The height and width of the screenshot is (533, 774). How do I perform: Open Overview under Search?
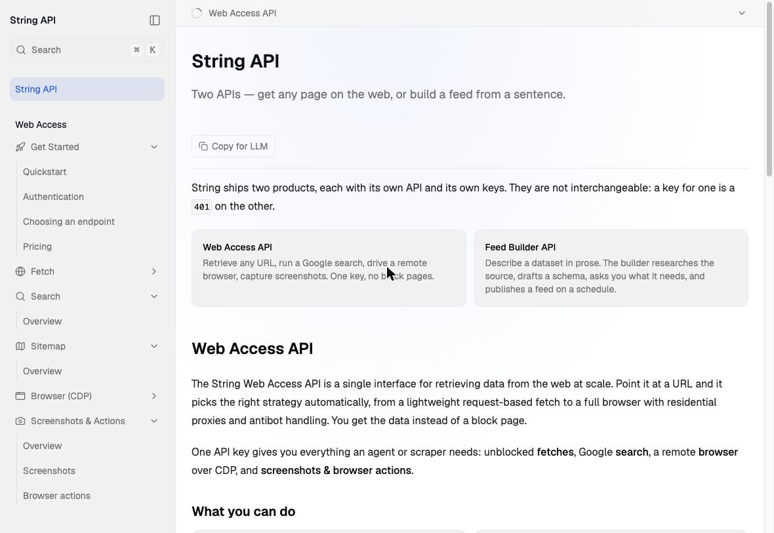coord(42,321)
